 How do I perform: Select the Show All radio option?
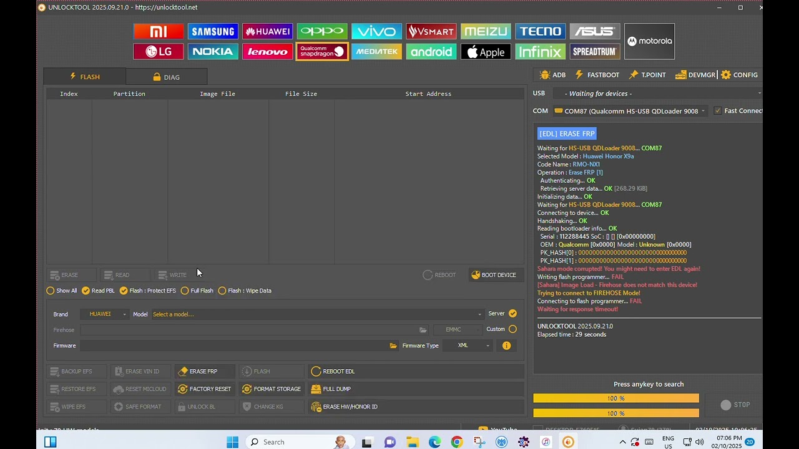click(x=62, y=291)
